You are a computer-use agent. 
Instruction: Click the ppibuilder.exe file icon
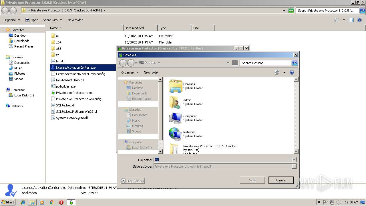[x=53, y=86]
